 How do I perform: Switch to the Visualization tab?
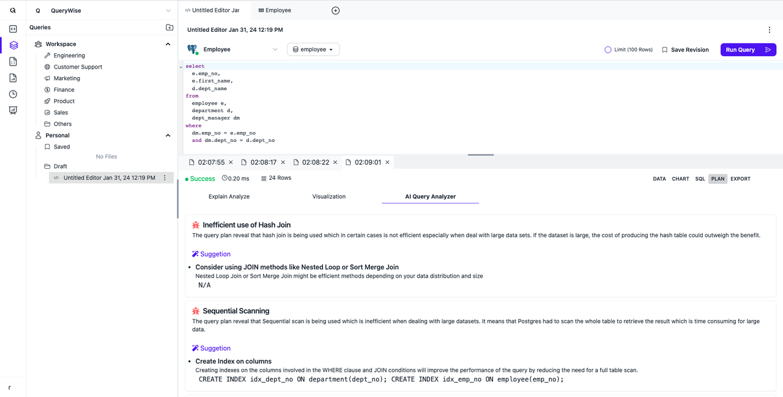329,196
